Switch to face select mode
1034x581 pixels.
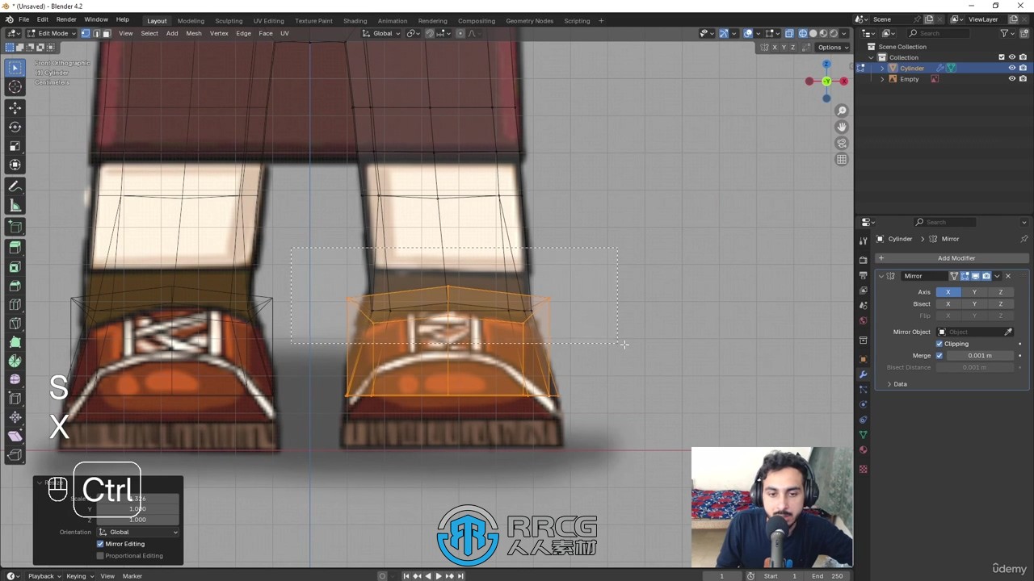tap(106, 33)
